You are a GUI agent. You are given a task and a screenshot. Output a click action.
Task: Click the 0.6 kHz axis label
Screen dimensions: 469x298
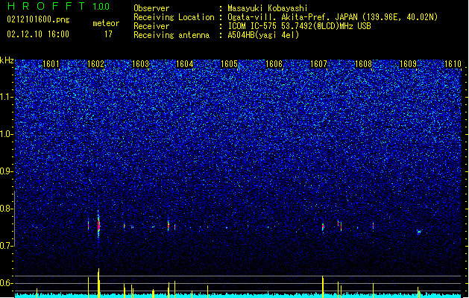[x=7, y=283]
